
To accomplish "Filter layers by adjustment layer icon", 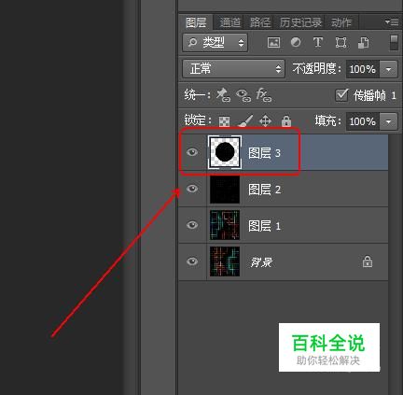I will tap(296, 42).
